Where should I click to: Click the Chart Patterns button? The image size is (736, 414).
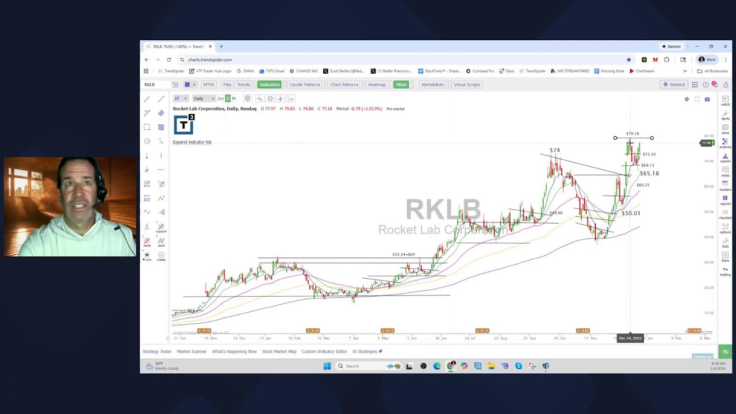coord(344,85)
